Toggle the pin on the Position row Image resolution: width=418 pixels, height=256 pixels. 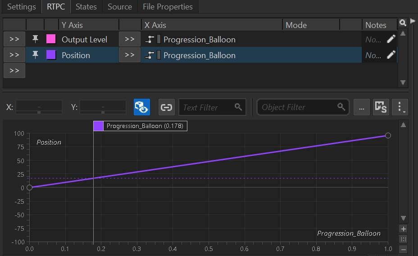36,55
